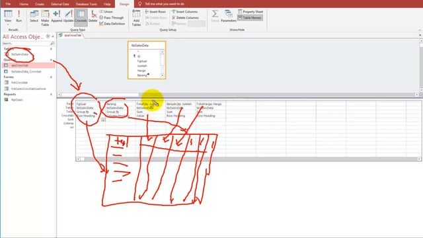
Task: Choose the Select query type
Action: pyautogui.click(x=34, y=17)
